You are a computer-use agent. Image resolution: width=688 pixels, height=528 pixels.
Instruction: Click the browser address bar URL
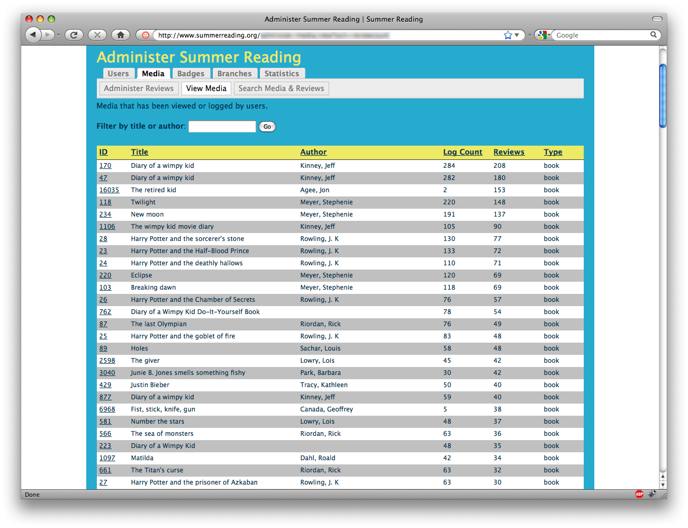tap(328, 35)
